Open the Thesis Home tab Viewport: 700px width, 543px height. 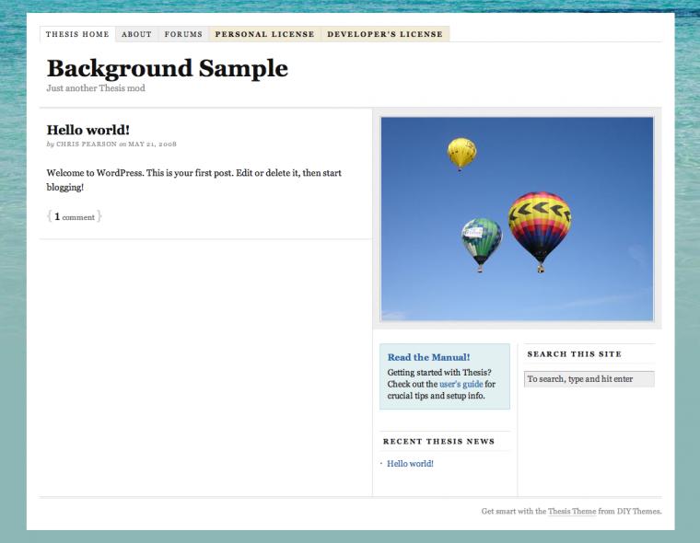(x=77, y=34)
